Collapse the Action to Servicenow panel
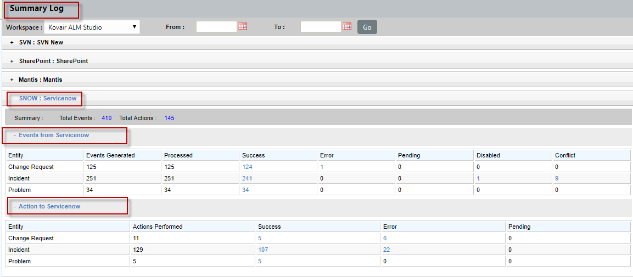This screenshot has width=633, height=277. pyautogui.click(x=49, y=206)
